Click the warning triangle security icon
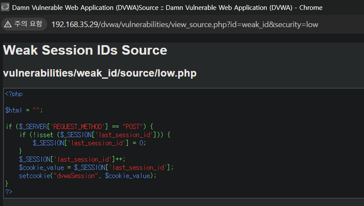Image resolution: width=364 pixels, height=206 pixels. 8,24
